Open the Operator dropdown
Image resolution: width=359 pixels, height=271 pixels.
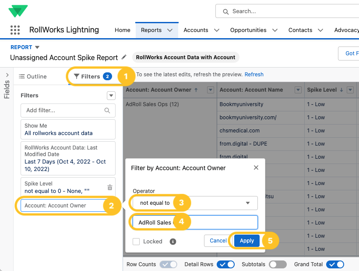[195, 203]
